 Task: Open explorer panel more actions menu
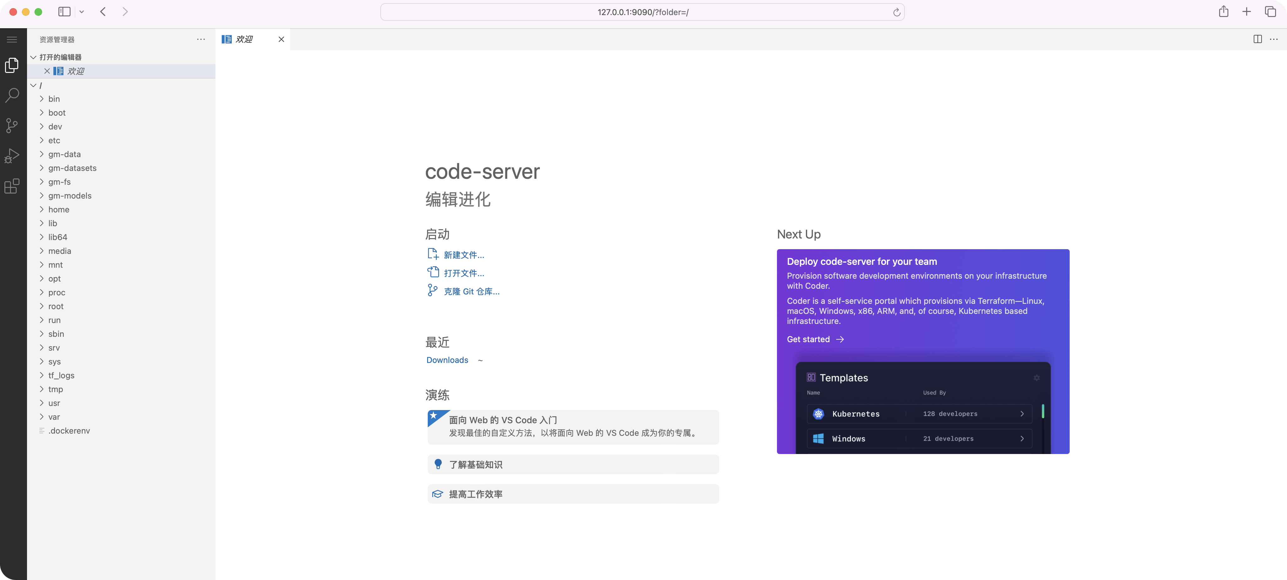201,40
